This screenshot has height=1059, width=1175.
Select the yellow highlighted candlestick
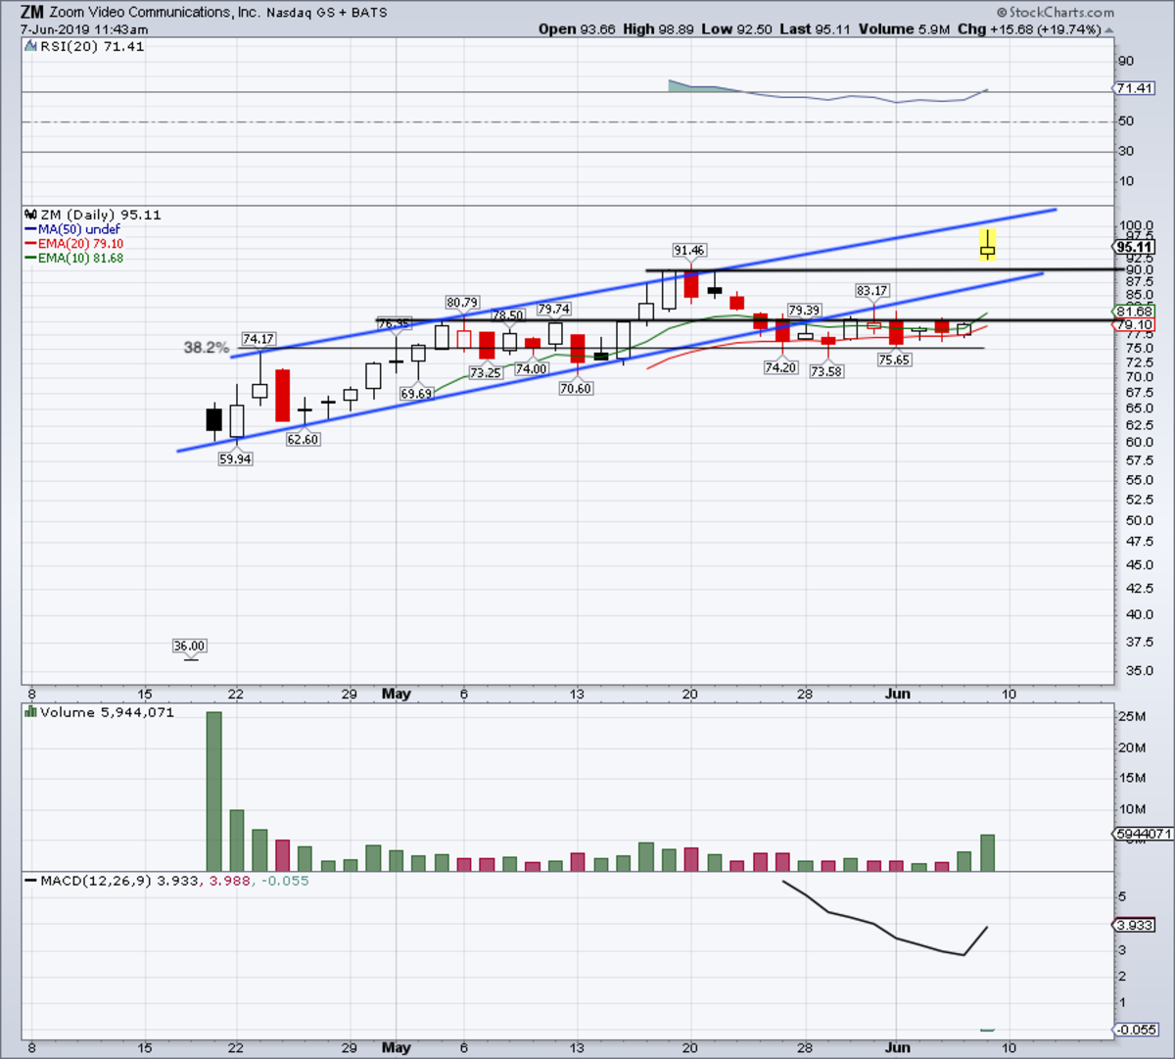[987, 245]
